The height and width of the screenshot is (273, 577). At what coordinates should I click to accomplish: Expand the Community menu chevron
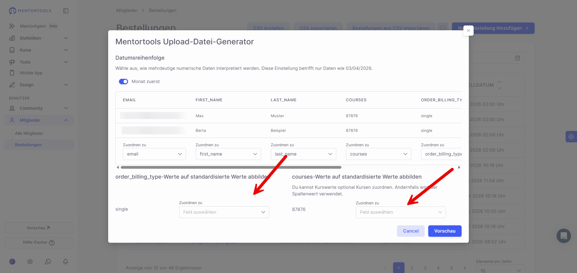point(66,108)
